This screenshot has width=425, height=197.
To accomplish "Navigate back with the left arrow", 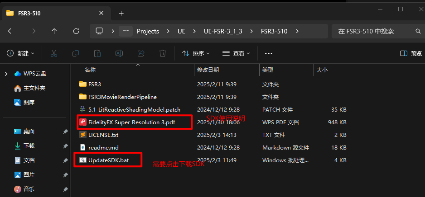I will coord(11,31).
